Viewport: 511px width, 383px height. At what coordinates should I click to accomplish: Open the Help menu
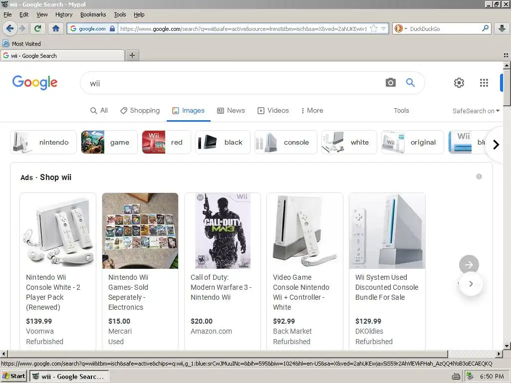click(139, 14)
